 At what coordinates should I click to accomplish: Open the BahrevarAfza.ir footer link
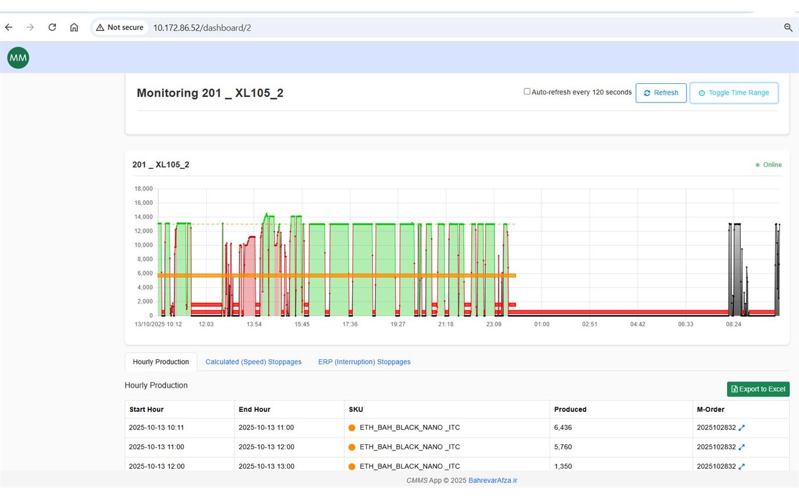(493, 480)
